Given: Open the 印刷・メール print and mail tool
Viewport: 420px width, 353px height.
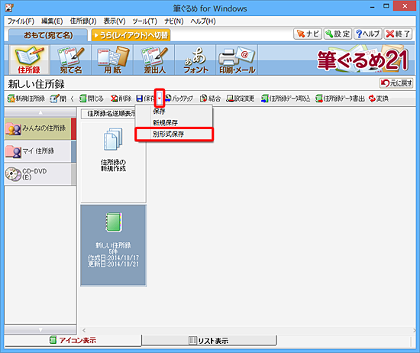Looking at the screenshot, I should [237, 60].
